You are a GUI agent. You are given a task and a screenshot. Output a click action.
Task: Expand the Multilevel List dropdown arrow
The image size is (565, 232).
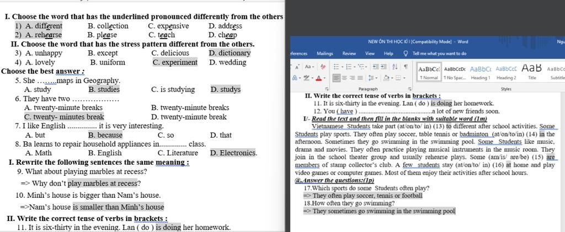tap(366, 67)
